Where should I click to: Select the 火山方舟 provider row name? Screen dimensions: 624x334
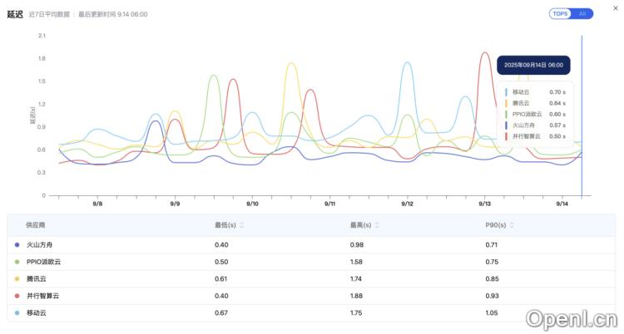pyautogui.click(x=39, y=245)
